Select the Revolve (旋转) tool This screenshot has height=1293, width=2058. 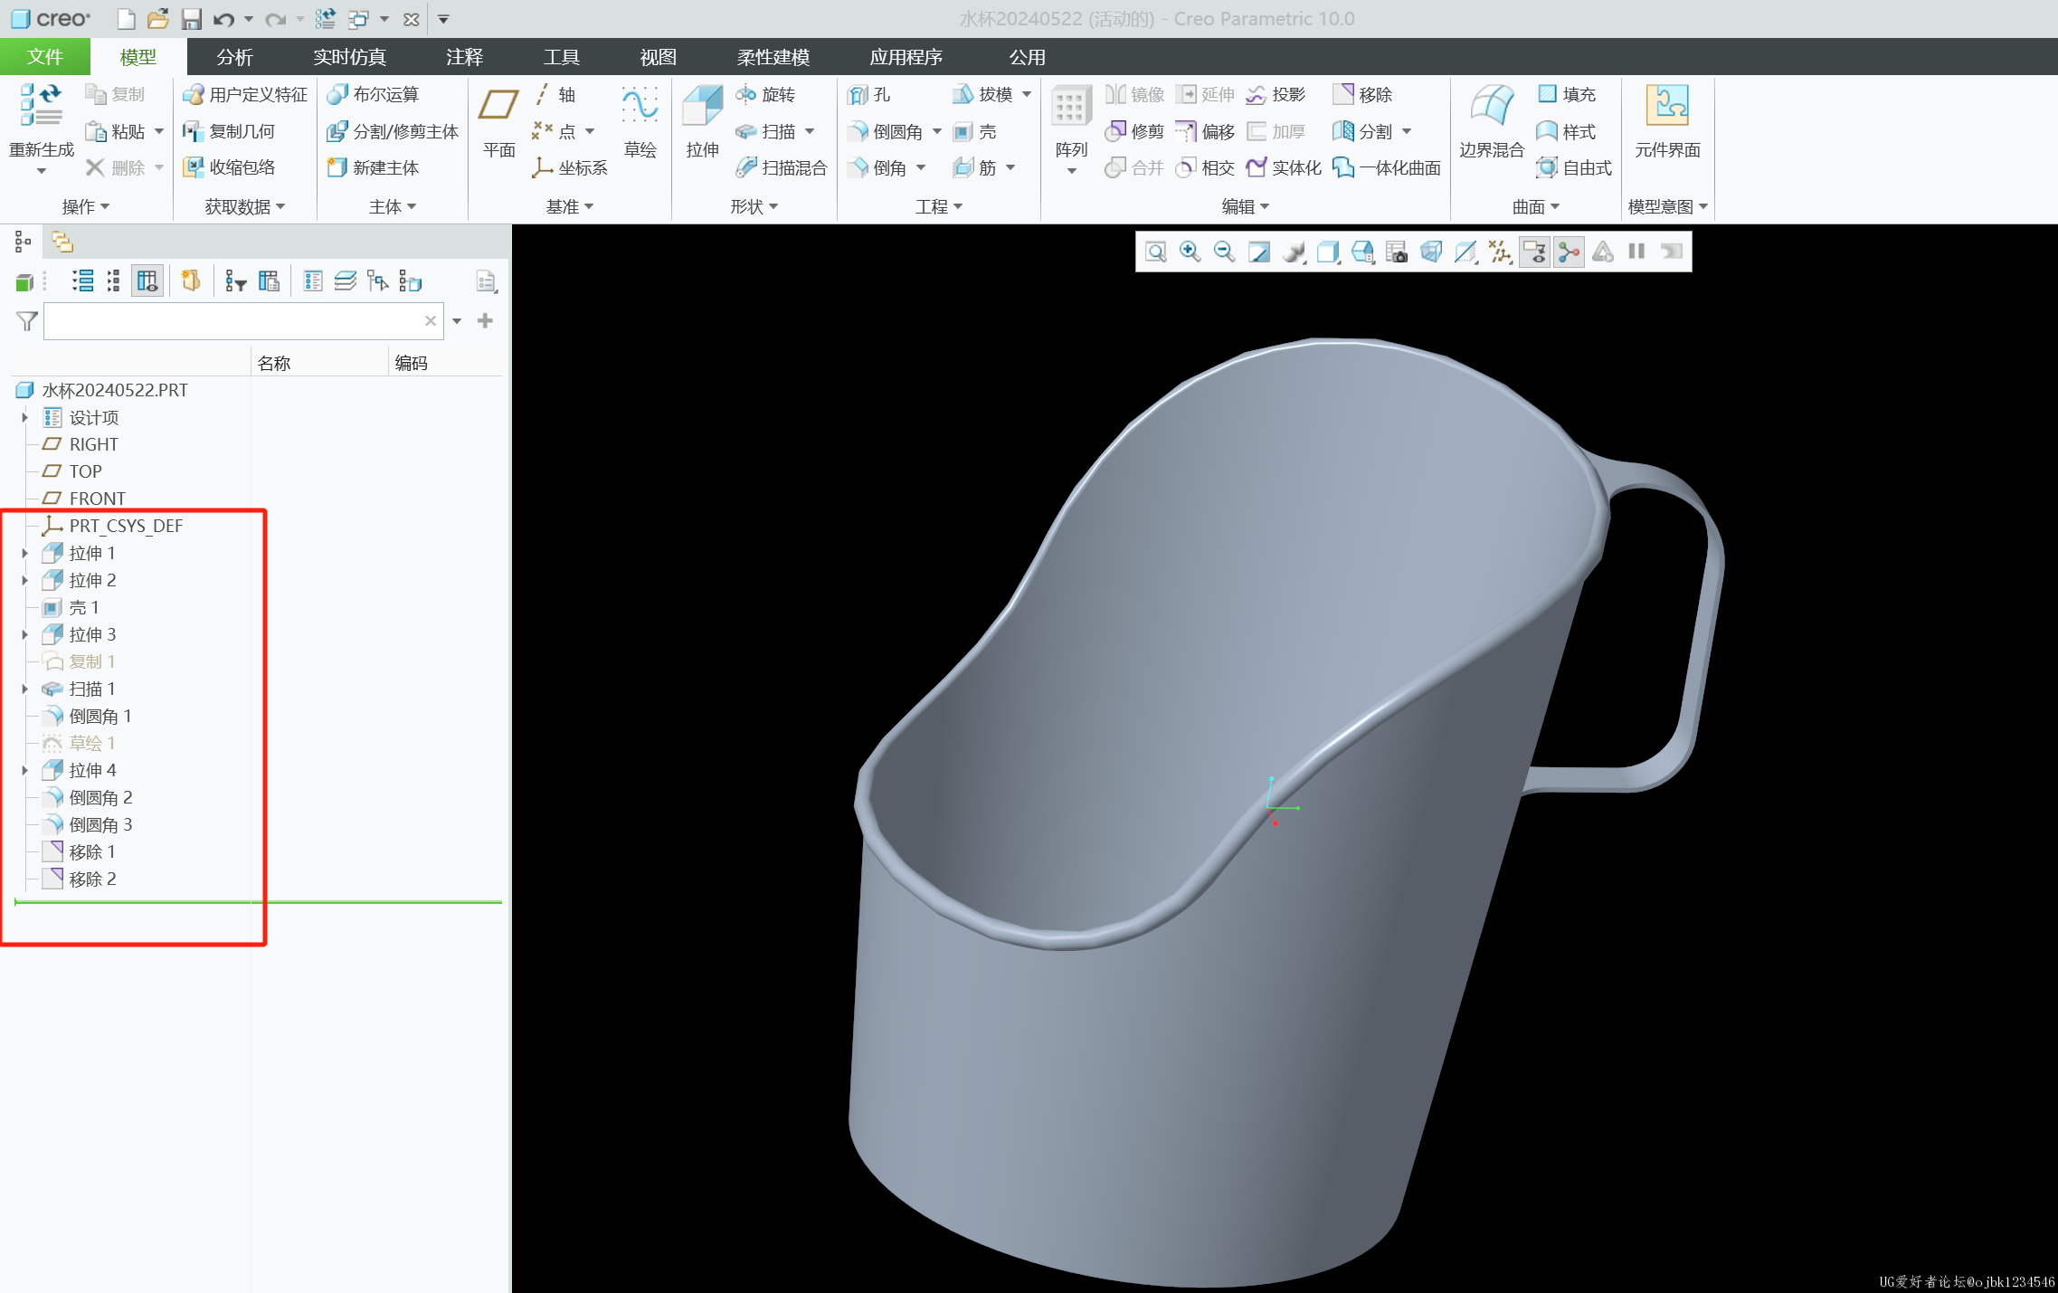pyautogui.click(x=765, y=95)
